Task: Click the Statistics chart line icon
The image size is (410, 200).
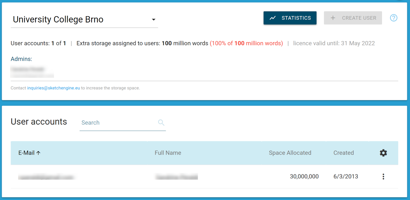Action: pyautogui.click(x=273, y=18)
